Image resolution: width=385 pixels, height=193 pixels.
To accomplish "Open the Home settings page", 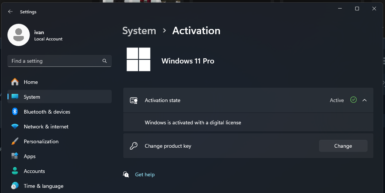I will tap(60, 82).
